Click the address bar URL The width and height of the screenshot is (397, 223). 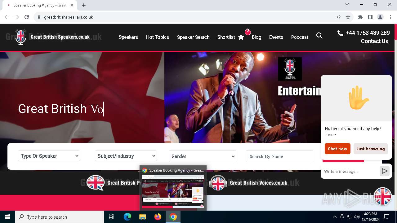pyautogui.click(x=69, y=17)
